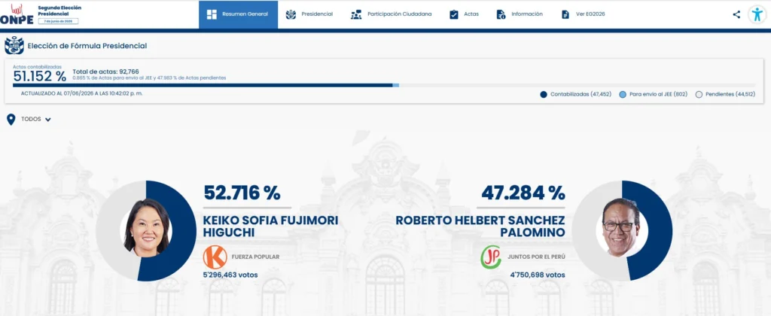This screenshot has height=316, width=771.
Task: Click the Peru coat of arms beside Elección heading
Action: [x=14, y=46]
